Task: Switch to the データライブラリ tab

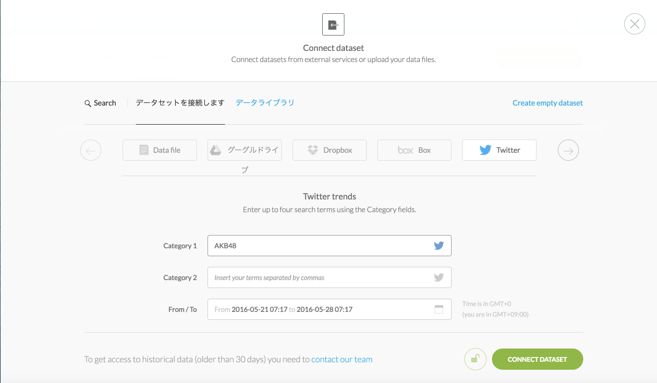Action: pyautogui.click(x=265, y=103)
